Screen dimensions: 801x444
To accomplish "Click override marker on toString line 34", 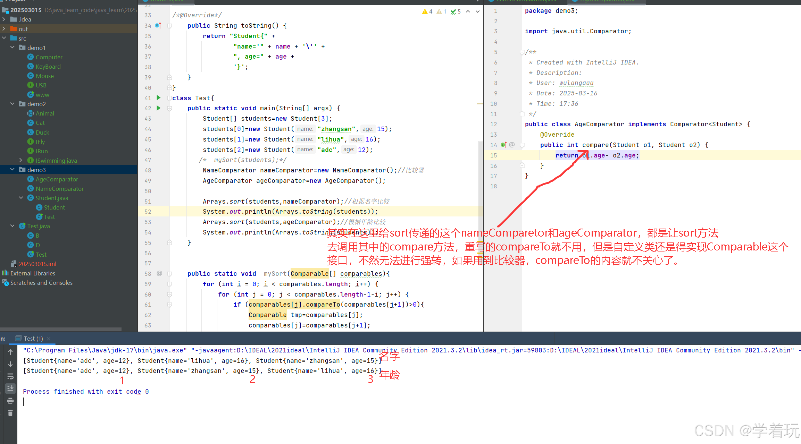I will point(158,25).
